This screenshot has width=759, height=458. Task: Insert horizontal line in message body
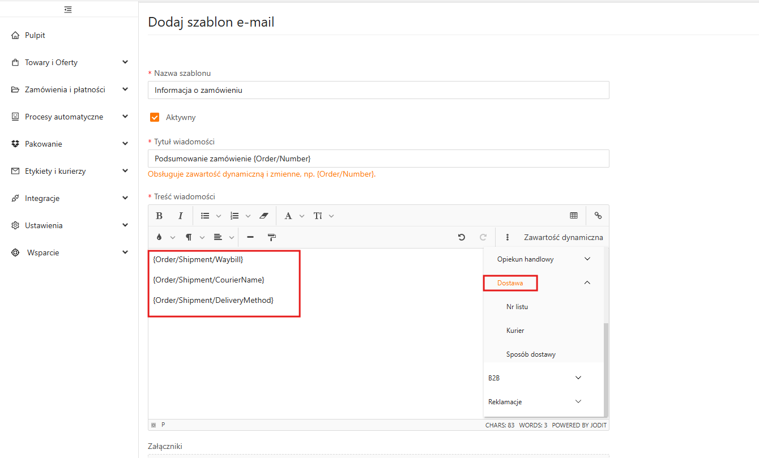click(x=250, y=237)
